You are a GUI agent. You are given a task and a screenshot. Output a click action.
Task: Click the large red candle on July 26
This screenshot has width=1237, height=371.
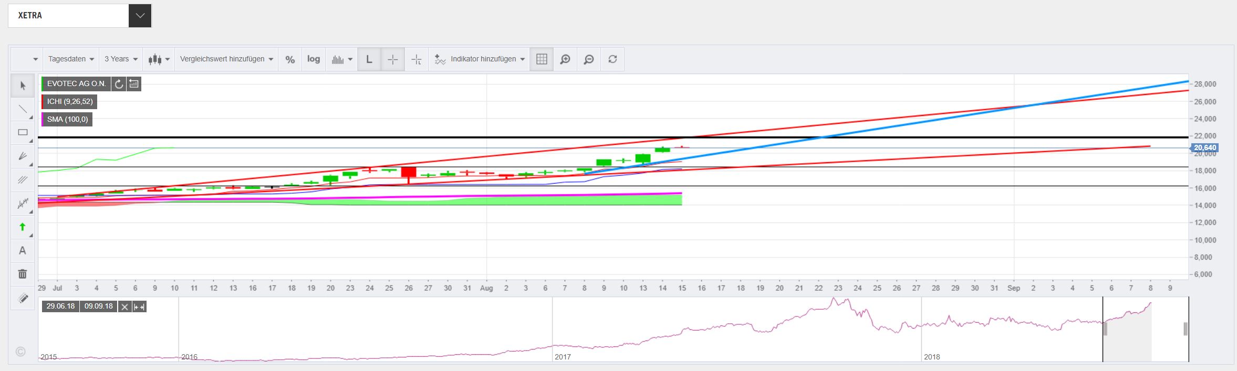409,172
